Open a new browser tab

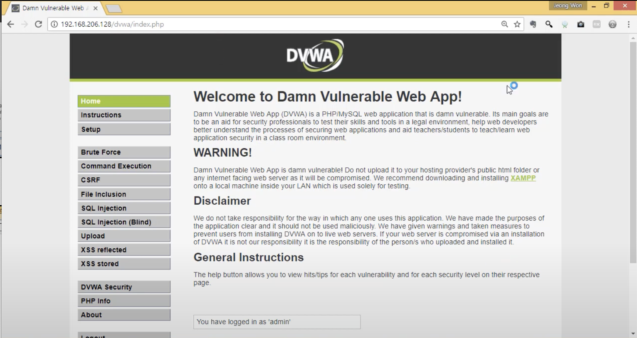click(113, 8)
